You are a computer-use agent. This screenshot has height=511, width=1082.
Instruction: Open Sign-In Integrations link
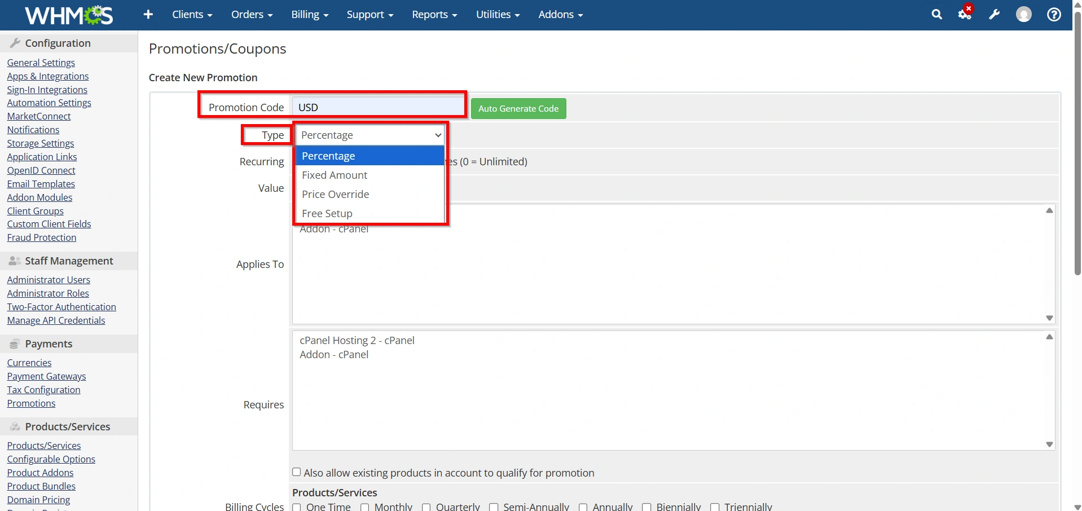[47, 90]
